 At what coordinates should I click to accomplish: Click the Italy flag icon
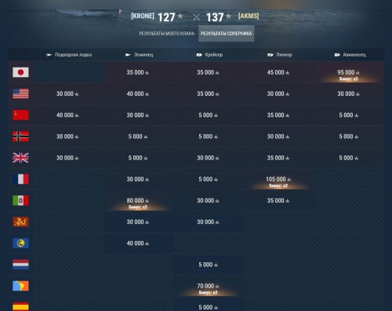pos(20,200)
